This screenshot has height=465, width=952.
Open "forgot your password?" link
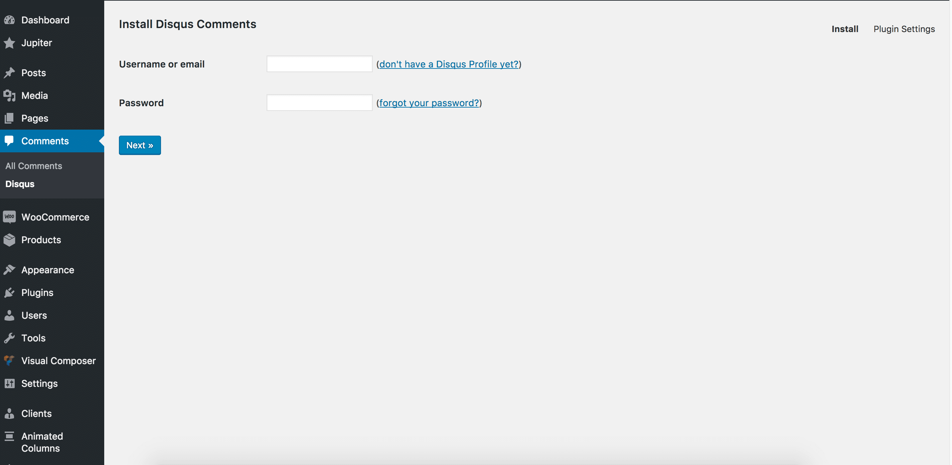pyautogui.click(x=429, y=103)
